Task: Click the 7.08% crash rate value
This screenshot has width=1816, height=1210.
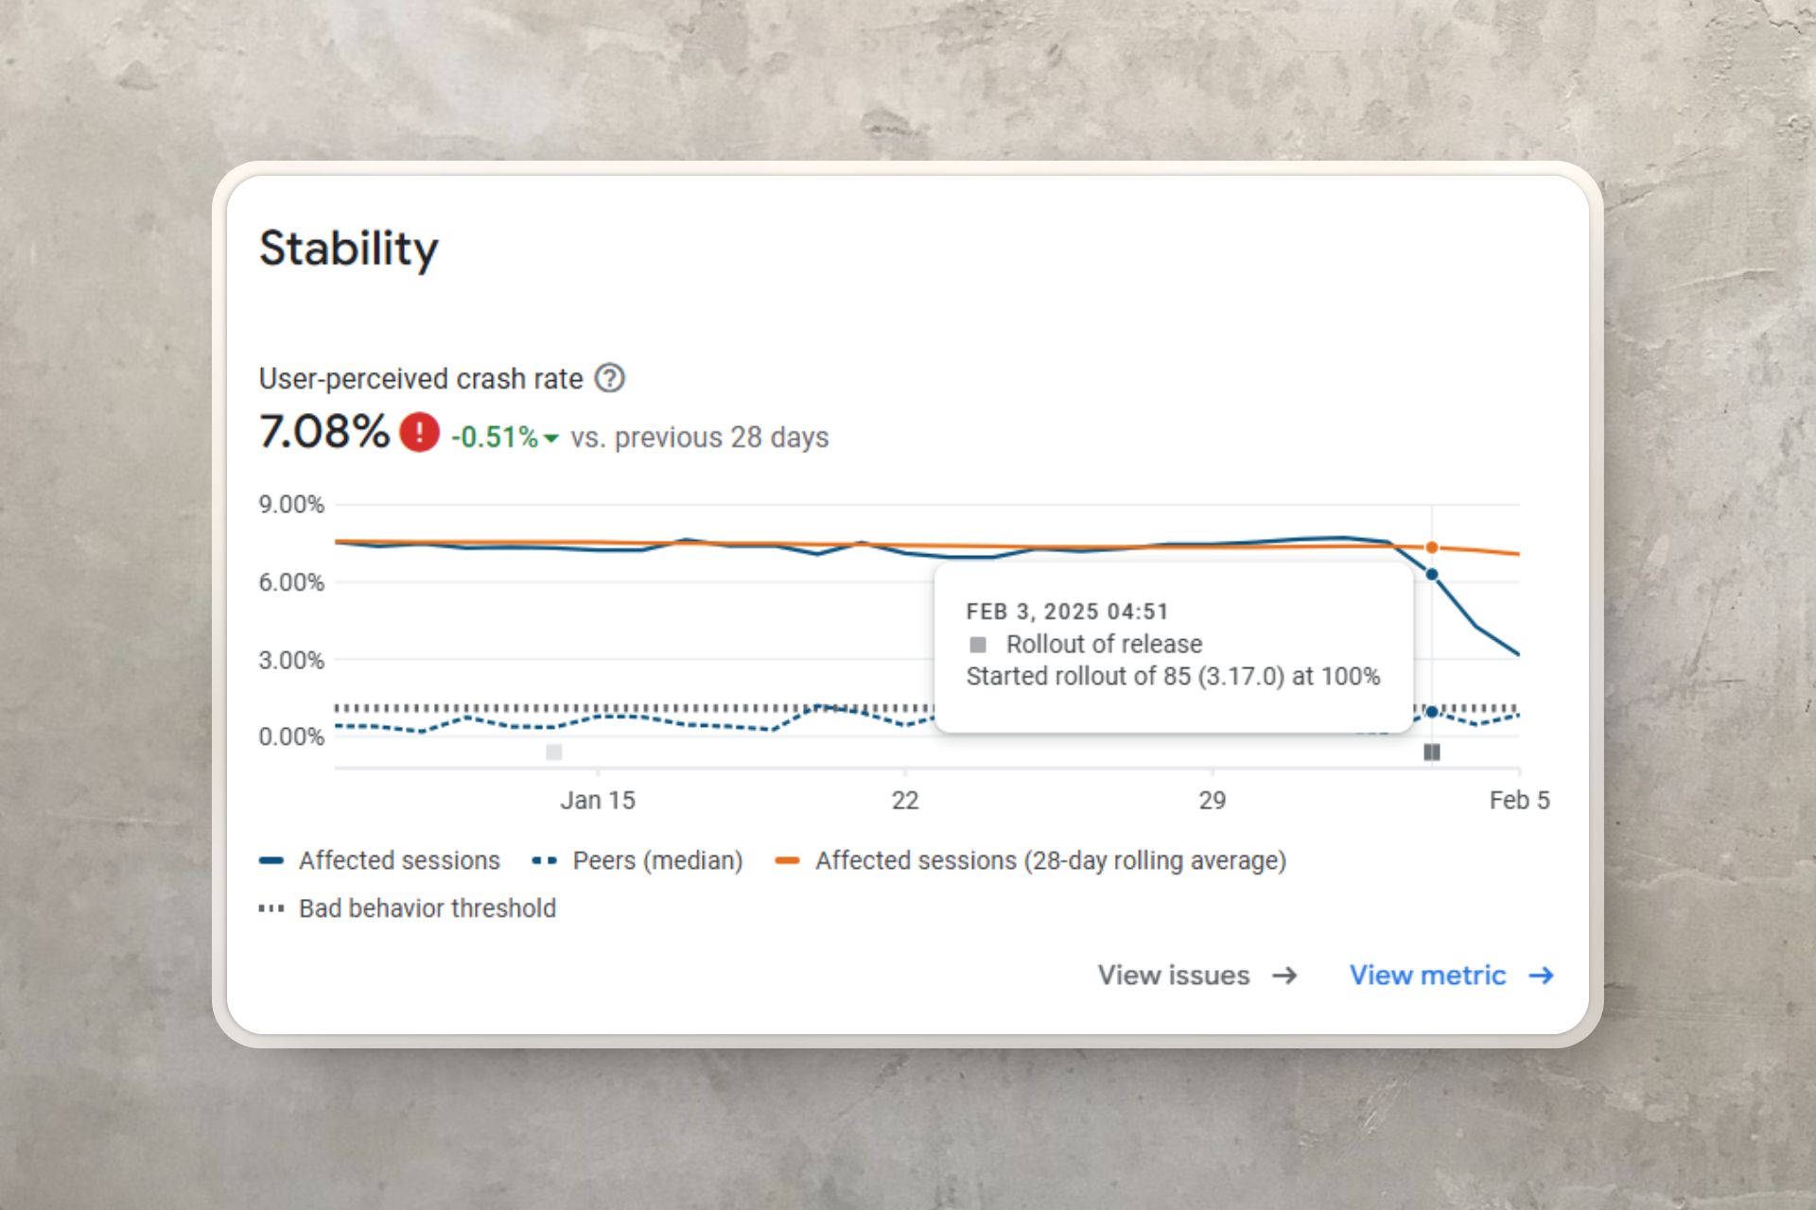Action: pyautogui.click(x=324, y=432)
